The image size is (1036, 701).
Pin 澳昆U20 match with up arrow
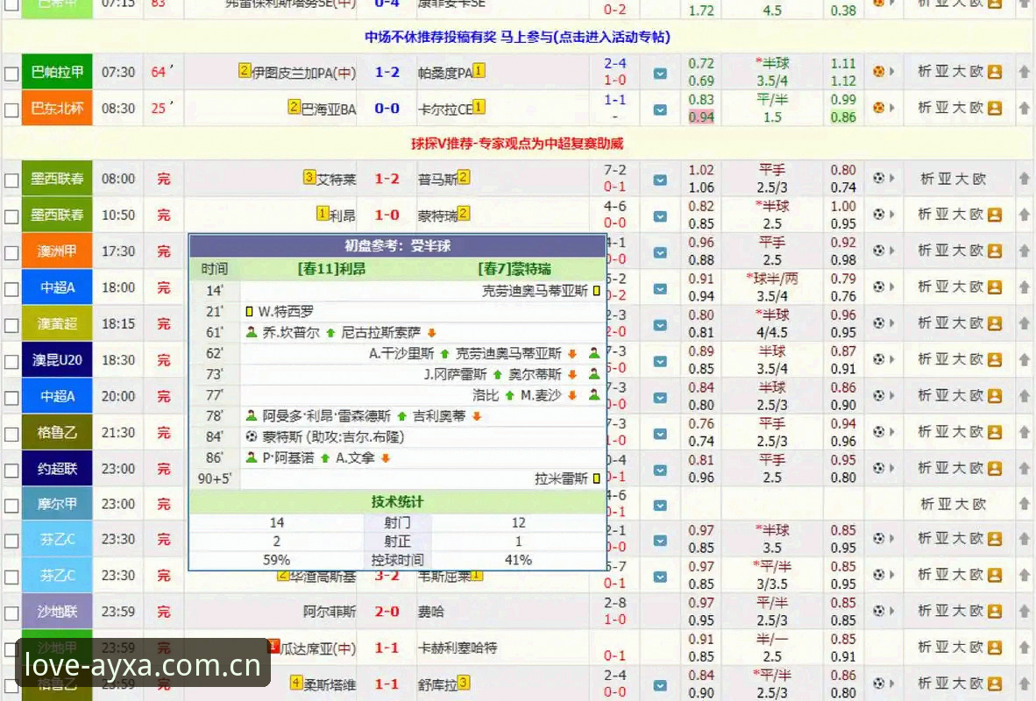click(x=1024, y=358)
